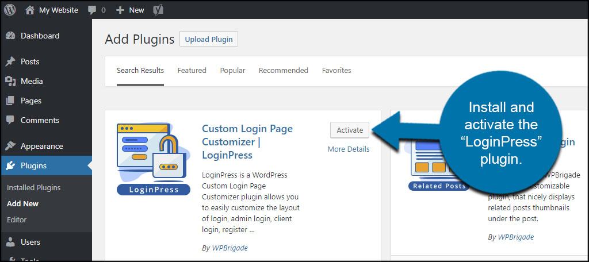The height and width of the screenshot is (262, 589).
Task: Click the Media library icon
Action: pyautogui.click(x=10, y=81)
